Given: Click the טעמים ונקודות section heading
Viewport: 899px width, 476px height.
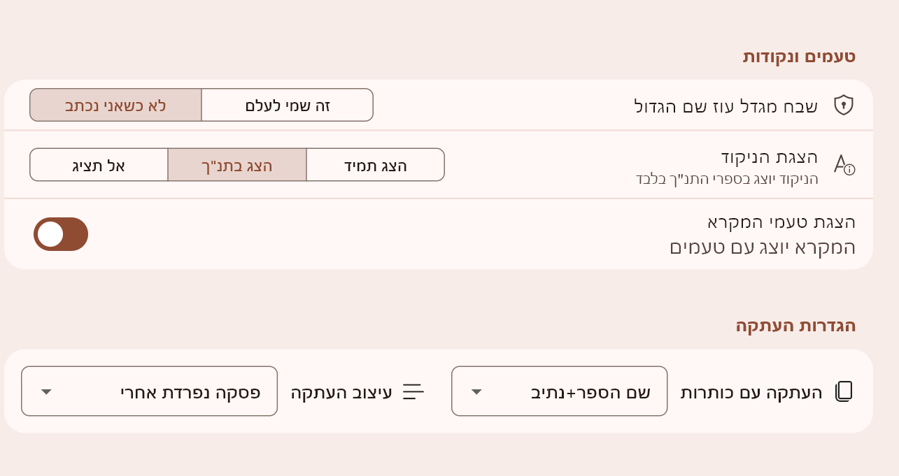Looking at the screenshot, I should click(799, 56).
